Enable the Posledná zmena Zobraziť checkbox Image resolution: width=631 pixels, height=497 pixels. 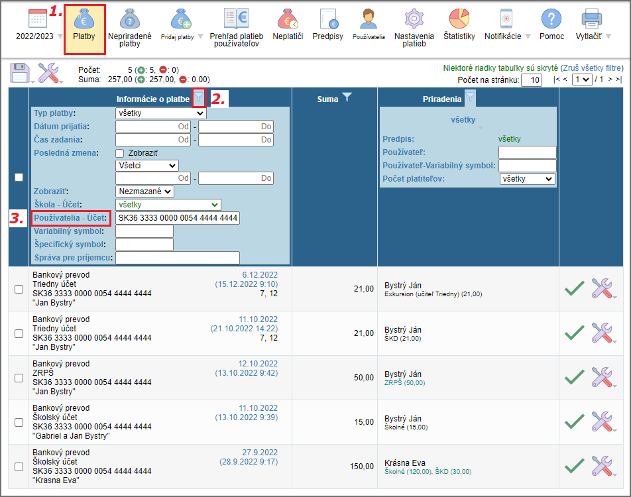point(119,153)
